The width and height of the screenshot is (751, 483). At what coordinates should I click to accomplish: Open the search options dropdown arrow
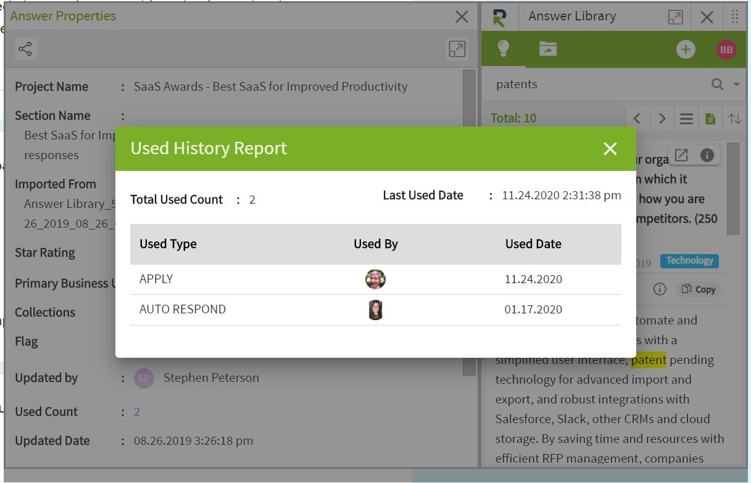click(x=736, y=85)
